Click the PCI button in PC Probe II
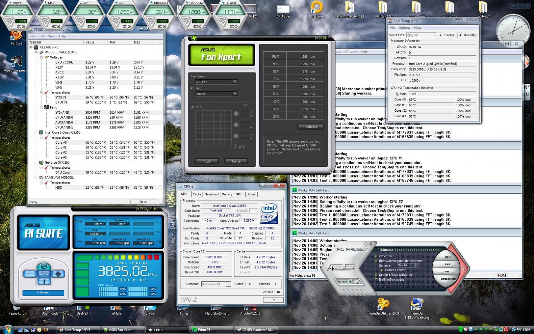This screenshot has width=534, height=334. click(x=447, y=264)
